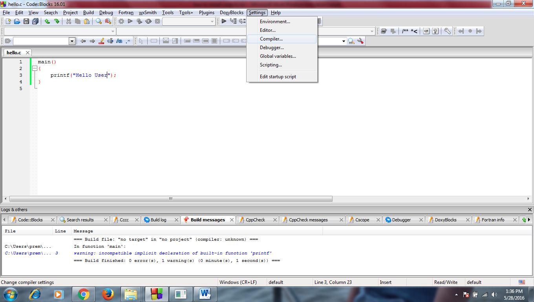Click the editor horizontal scrollbar thumb
The image size is (534, 302).
pos(171,199)
